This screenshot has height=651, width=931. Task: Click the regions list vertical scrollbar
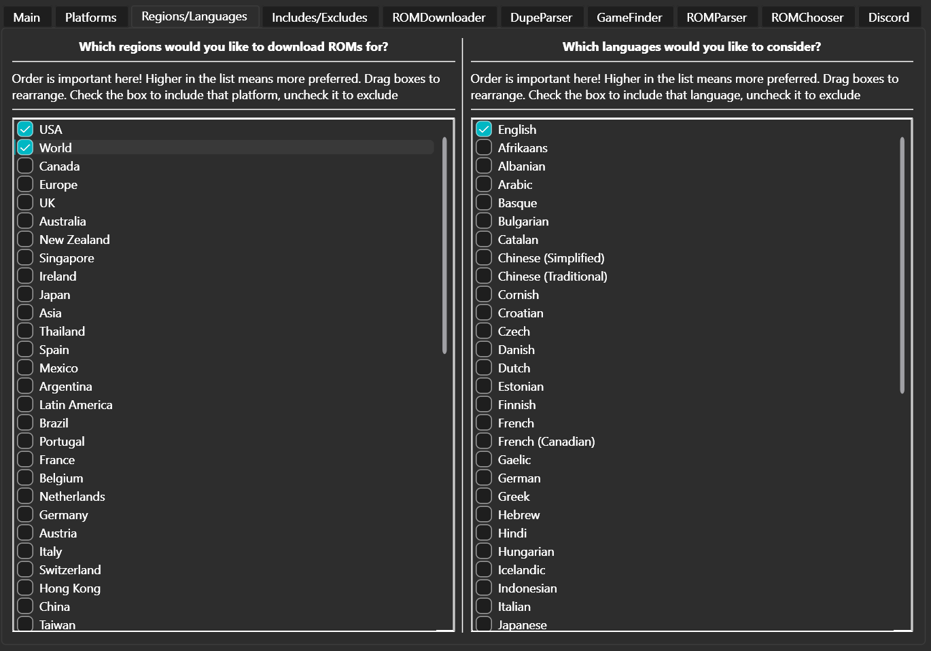tap(444, 245)
